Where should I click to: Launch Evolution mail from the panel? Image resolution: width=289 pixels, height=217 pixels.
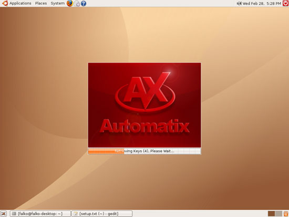click(x=77, y=4)
